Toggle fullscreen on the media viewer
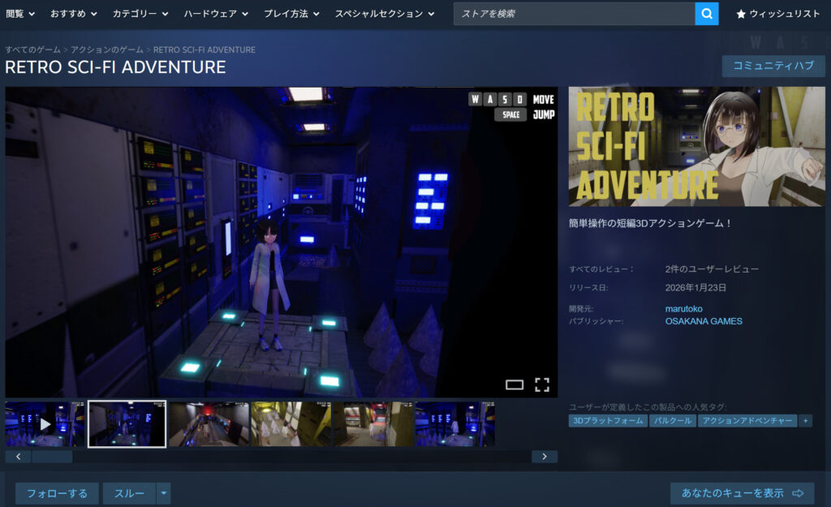 point(542,385)
